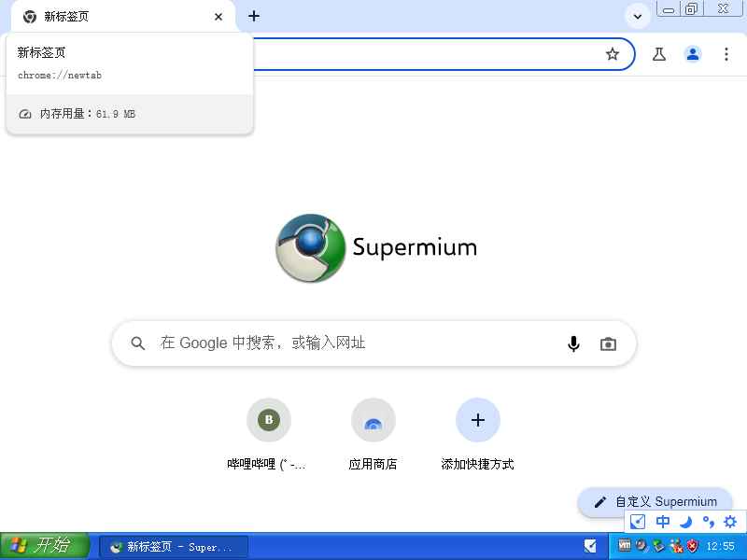Screen dimensions: 747x560
Task: Toggle Chinese input mode 中 indicator
Action: (x=663, y=522)
